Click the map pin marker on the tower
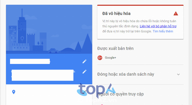192x105 pixels. pos(22,39)
